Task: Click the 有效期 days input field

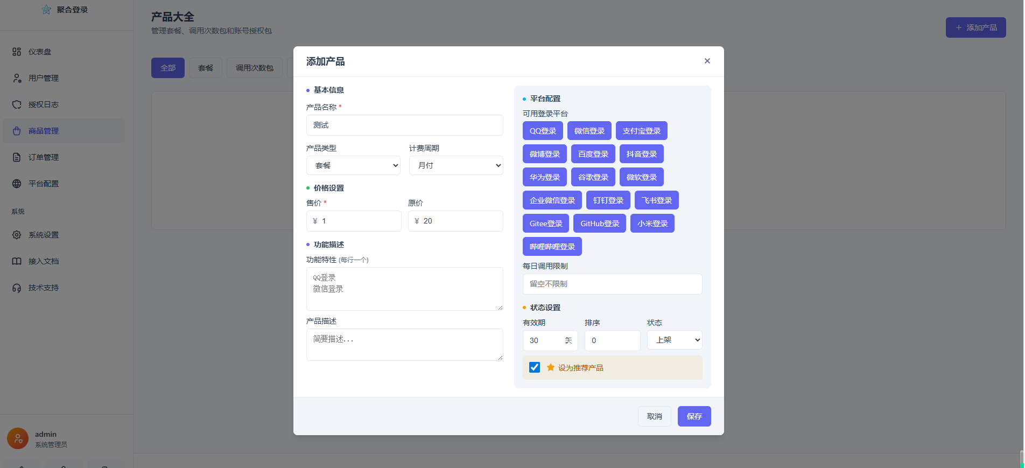Action: (x=550, y=340)
